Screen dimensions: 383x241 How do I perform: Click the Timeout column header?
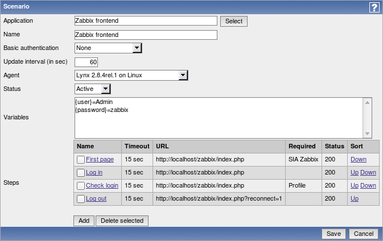coord(137,146)
